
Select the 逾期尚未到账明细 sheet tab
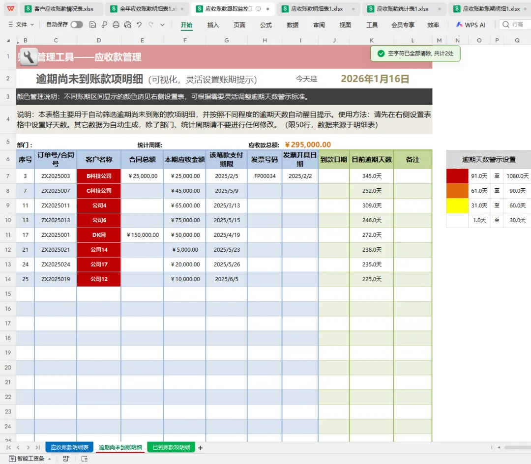(120, 447)
